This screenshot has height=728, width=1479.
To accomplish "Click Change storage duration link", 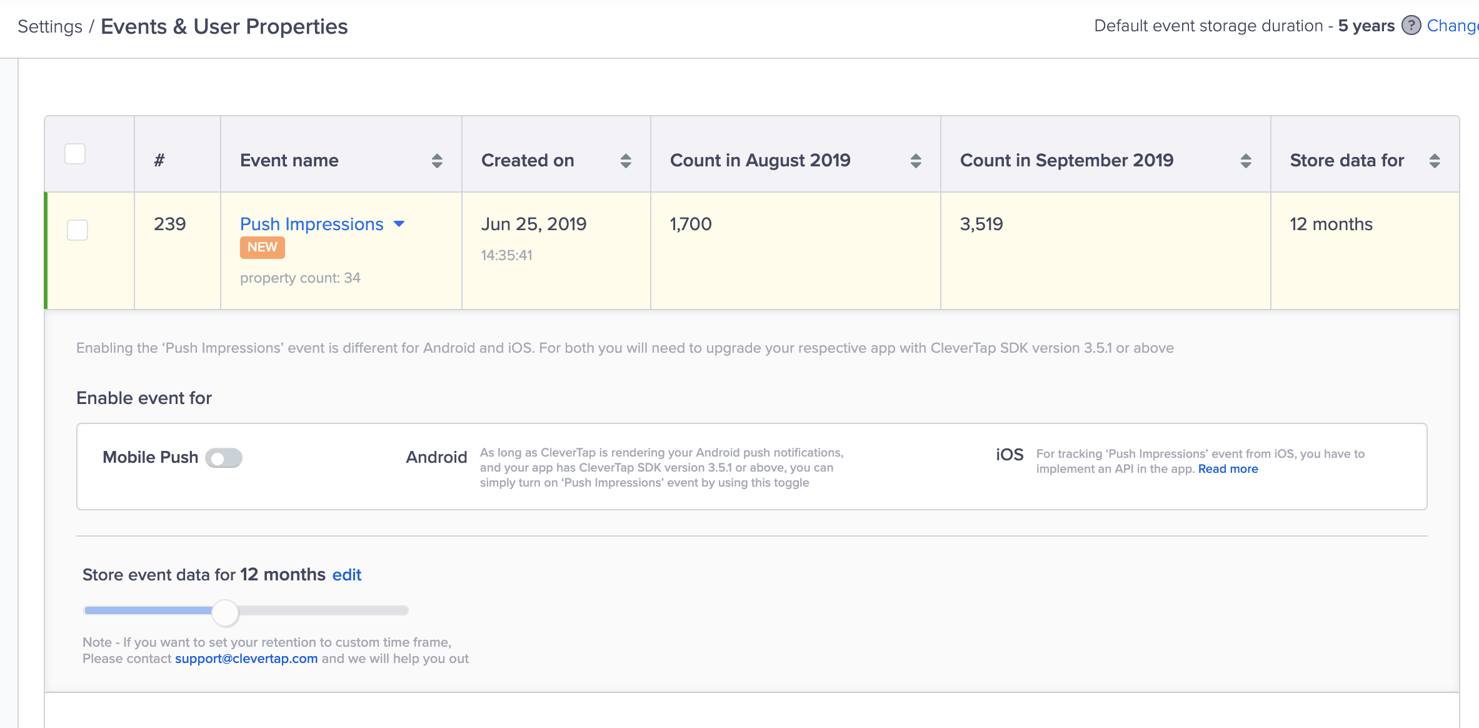I will tap(1452, 26).
